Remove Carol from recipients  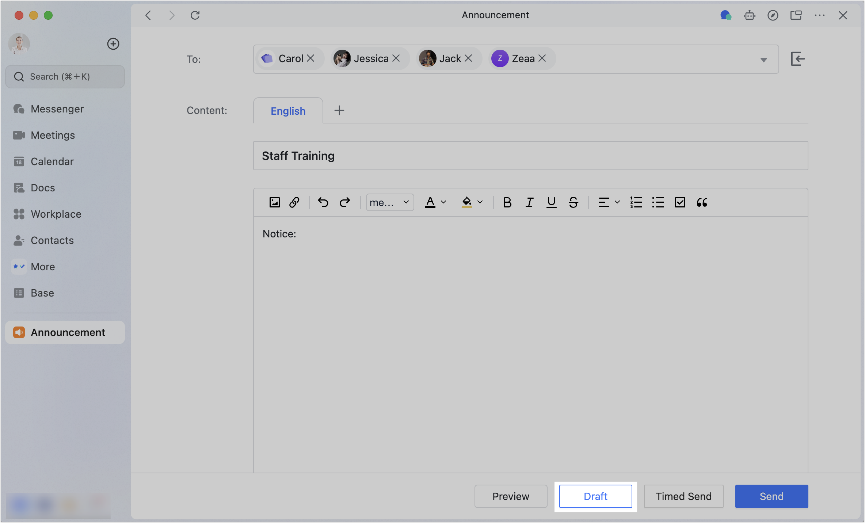pyautogui.click(x=310, y=58)
